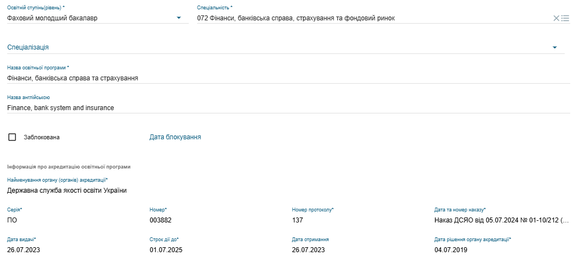The width and height of the screenshot is (573, 261).
Task: Click the Строк дії до date 01.07.2025
Action: pyautogui.click(x=166, y=250)
